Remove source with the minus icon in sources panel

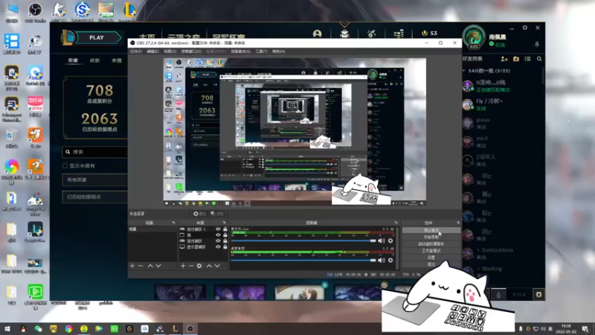[191, 266]
